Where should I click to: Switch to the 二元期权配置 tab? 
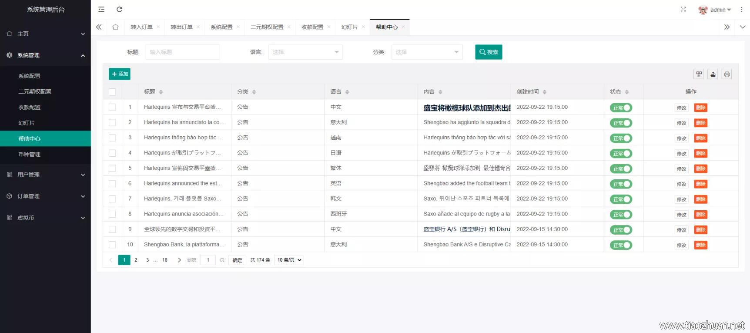point(267,27)
